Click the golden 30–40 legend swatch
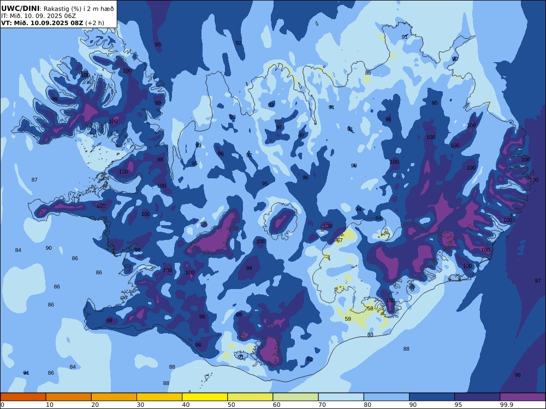Viewport: 546px width, 409px height. pyautogui.click(x=159, y=397)
